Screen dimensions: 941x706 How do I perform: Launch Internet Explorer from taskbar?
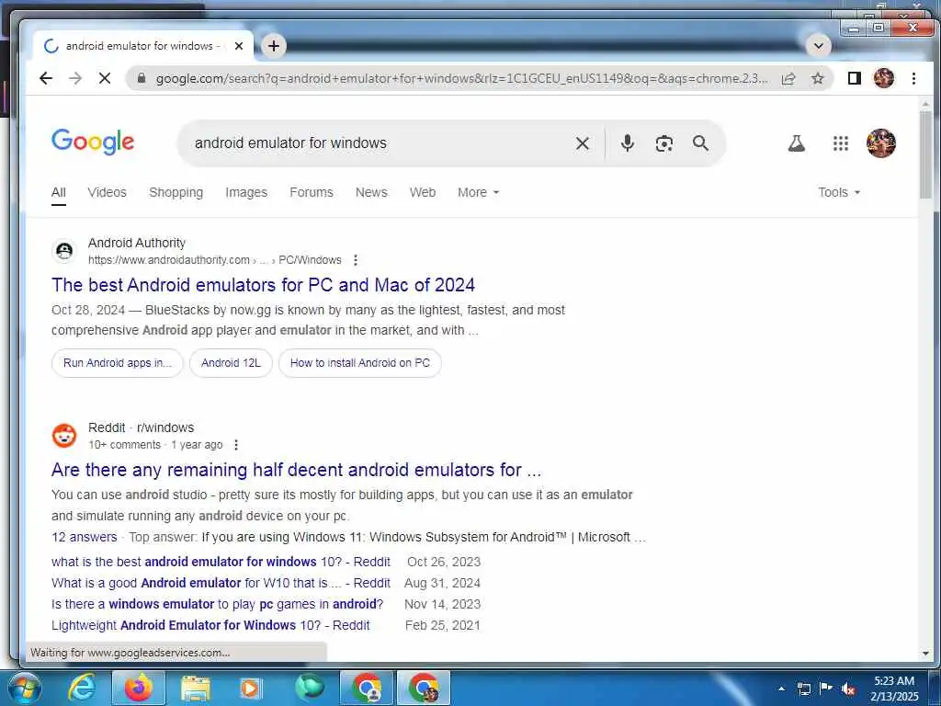point(81,688)
